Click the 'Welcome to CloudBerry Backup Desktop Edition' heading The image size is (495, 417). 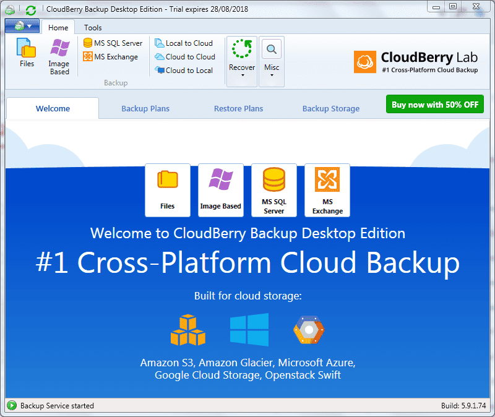[248, 234]
